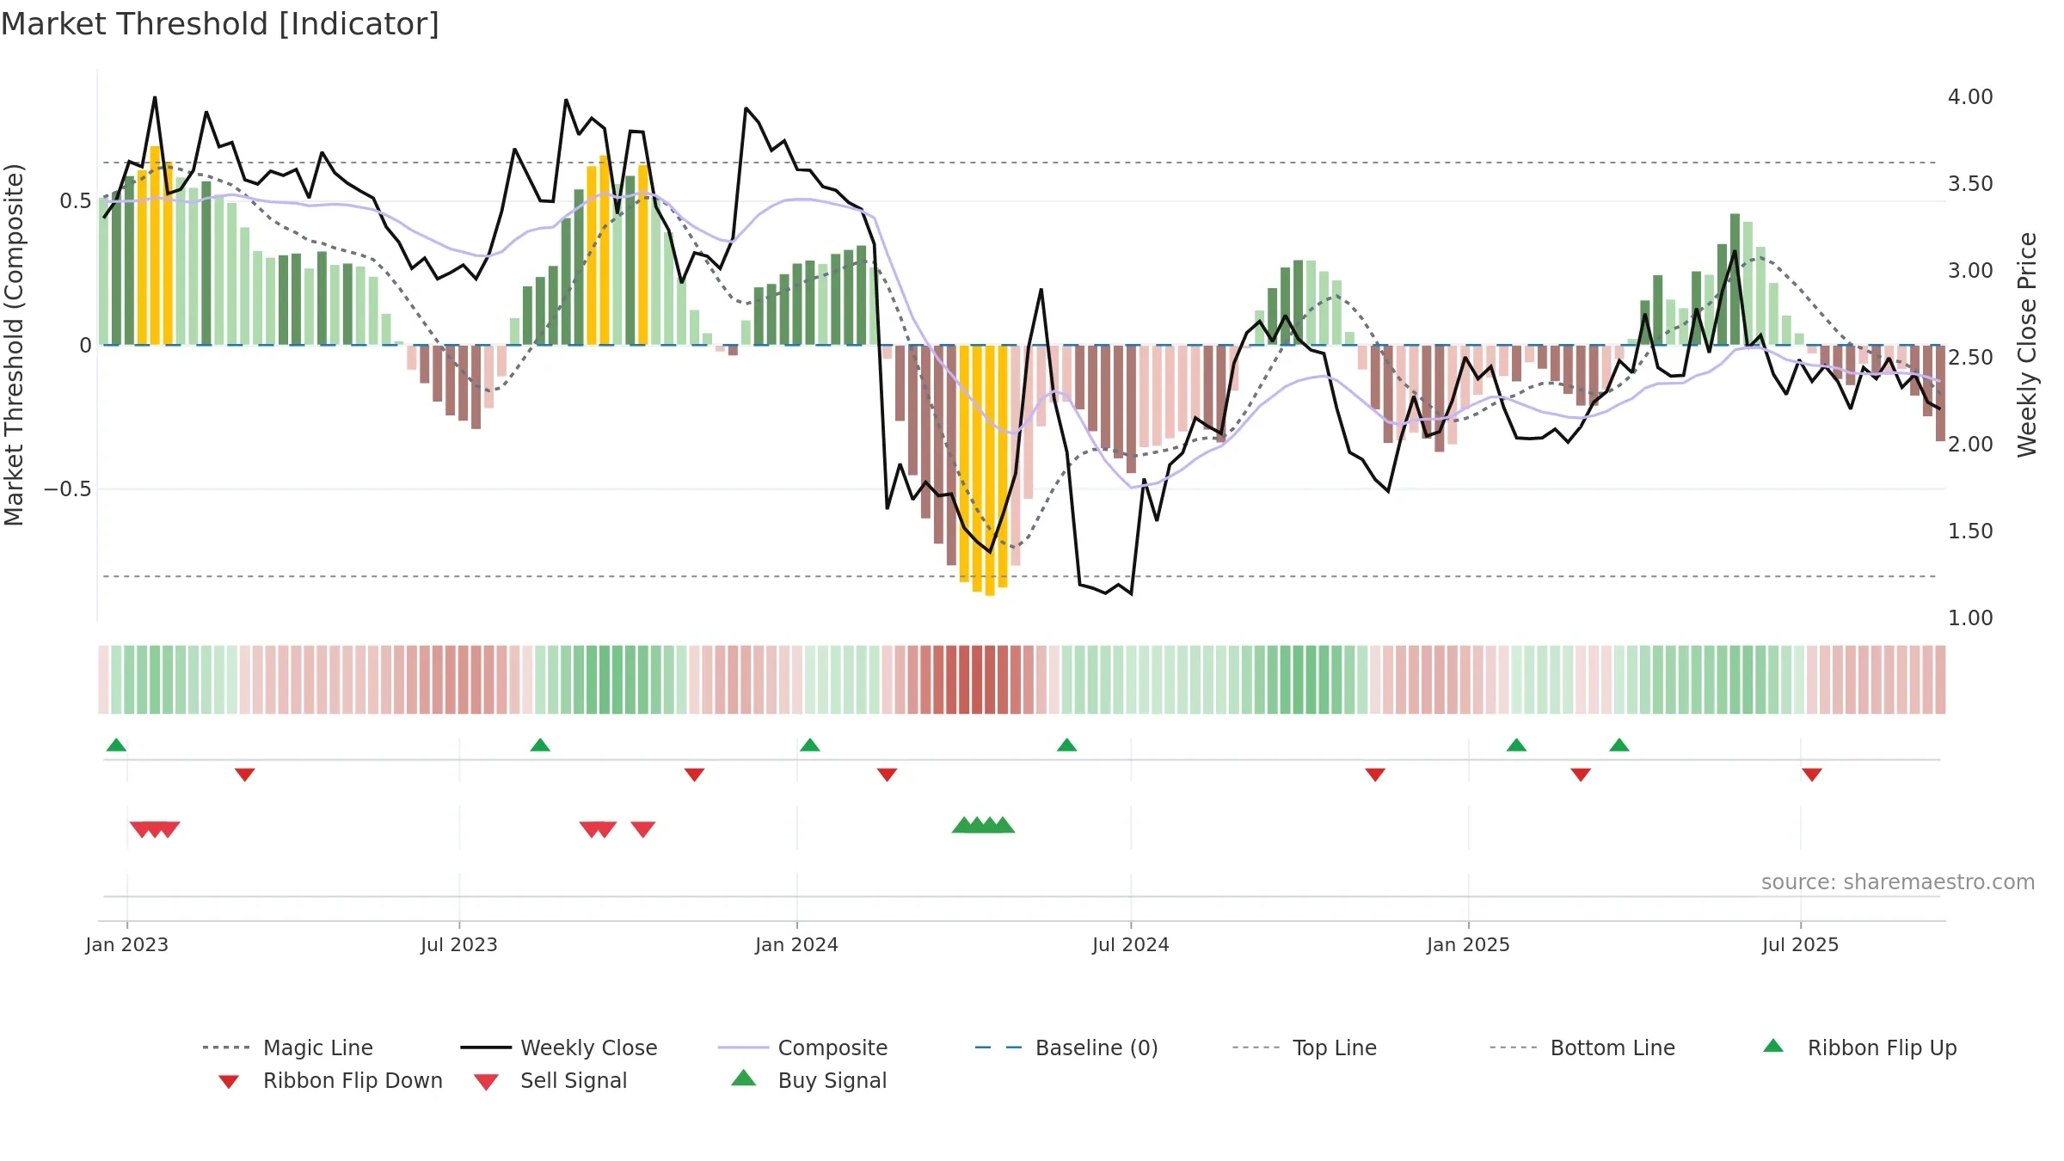Click the ribbon flip up marker before Jul 2024
2064x1161 pixels.
(1066, 745)
